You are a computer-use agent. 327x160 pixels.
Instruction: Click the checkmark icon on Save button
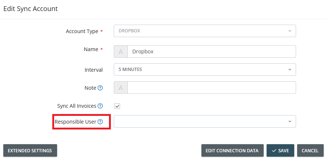point(274,151)
